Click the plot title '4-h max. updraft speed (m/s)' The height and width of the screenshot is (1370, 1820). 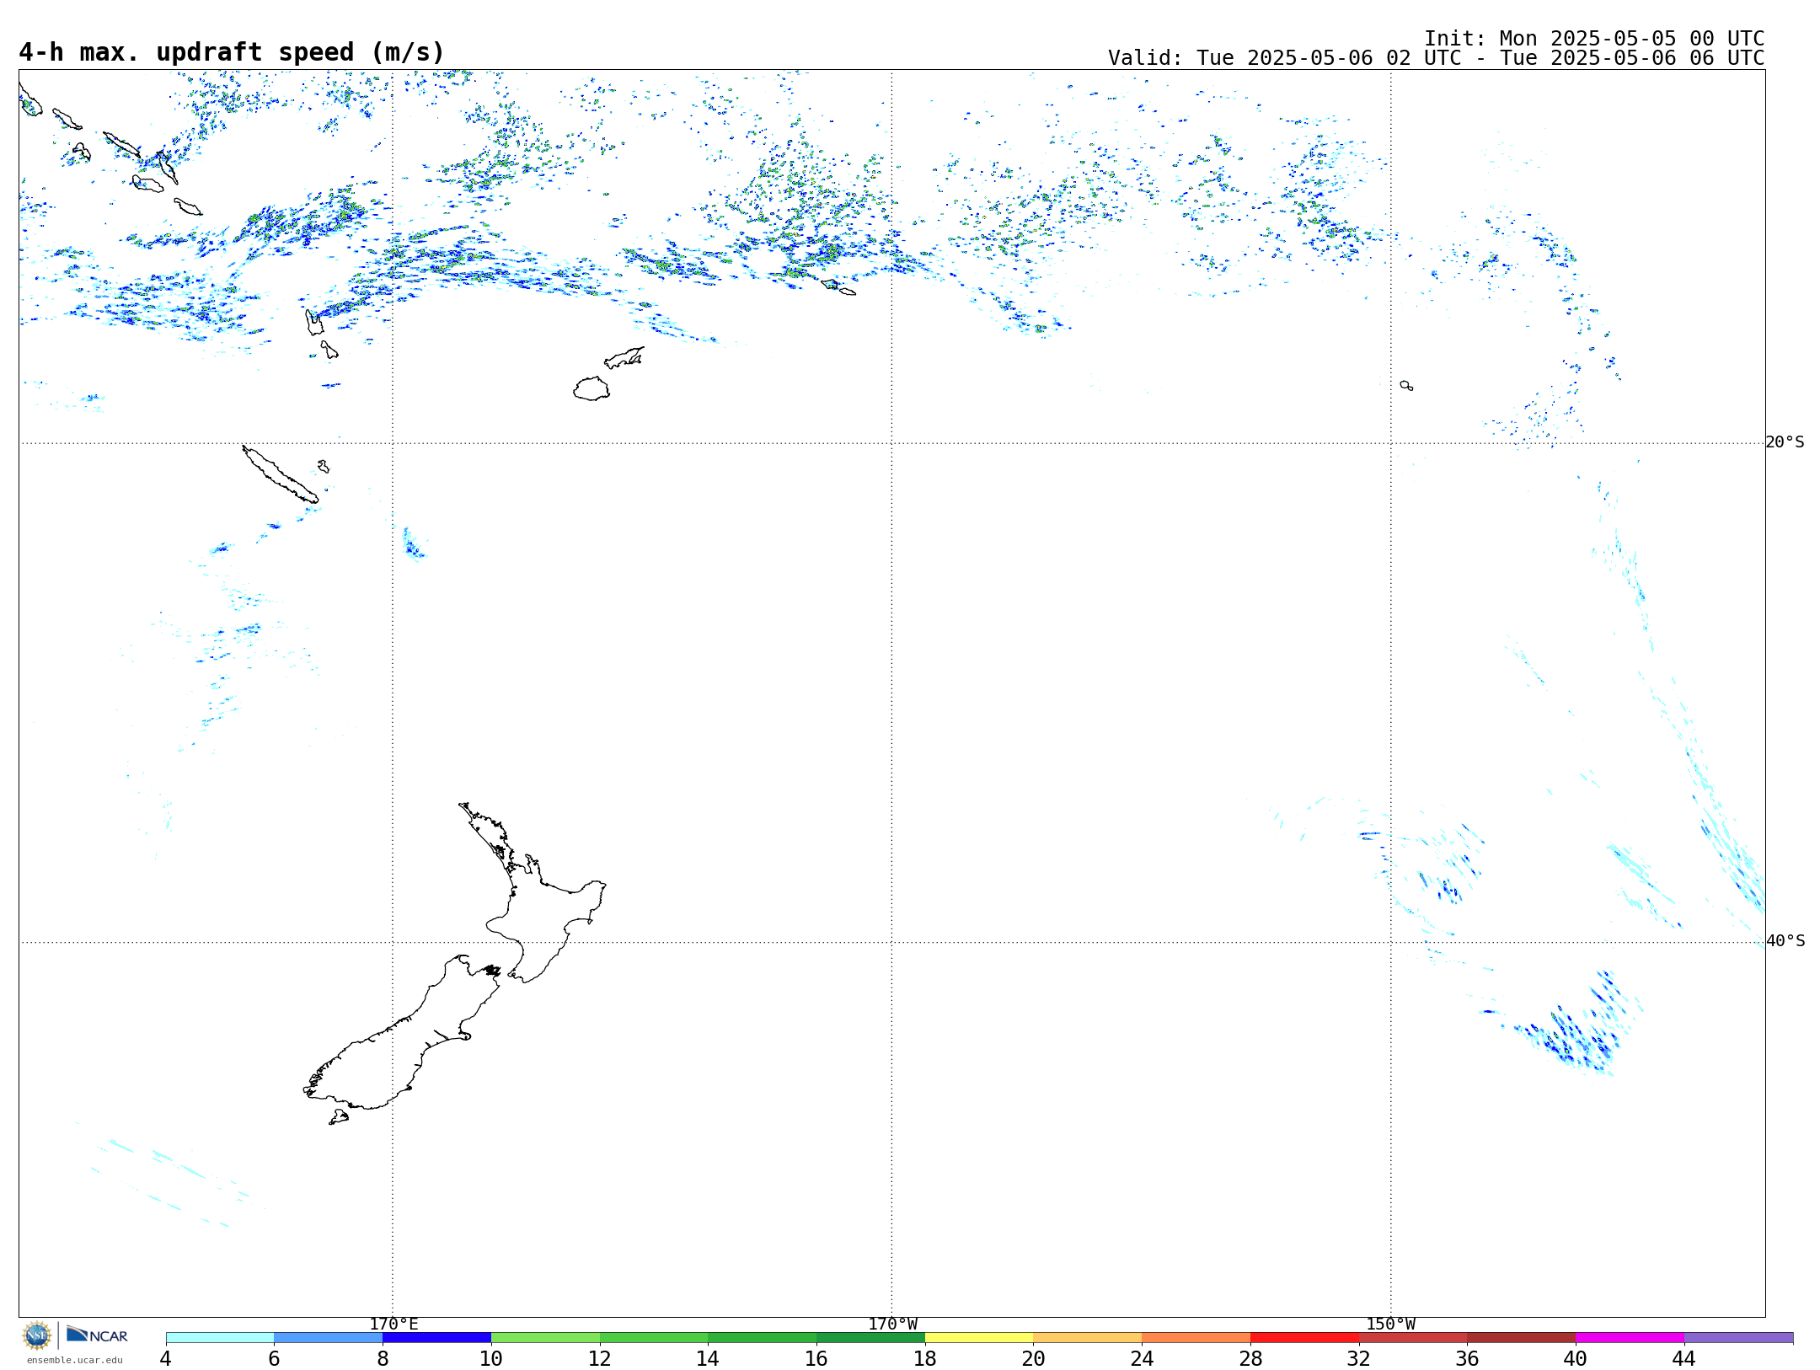click(232, 52)
